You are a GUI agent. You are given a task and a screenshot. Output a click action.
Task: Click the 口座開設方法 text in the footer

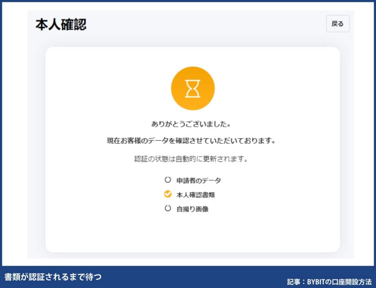(x=350, y=281)
